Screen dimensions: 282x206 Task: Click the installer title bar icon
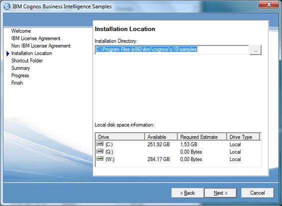tap(7, 6)
